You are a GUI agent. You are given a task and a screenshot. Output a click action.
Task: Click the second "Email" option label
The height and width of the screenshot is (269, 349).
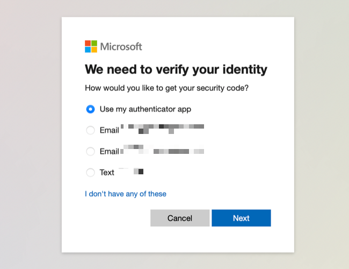[109, 151]
